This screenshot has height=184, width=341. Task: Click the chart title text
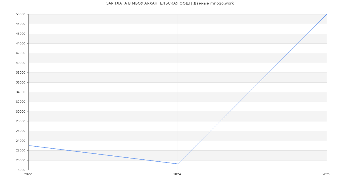tap(170, 3)
